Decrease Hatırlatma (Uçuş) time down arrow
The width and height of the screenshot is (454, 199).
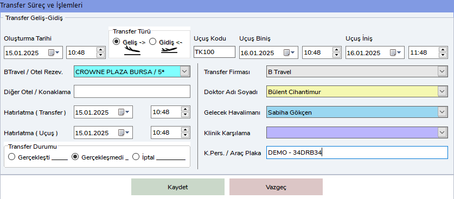pos(186,135)
